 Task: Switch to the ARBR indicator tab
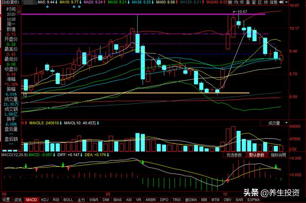coord(151,200)
